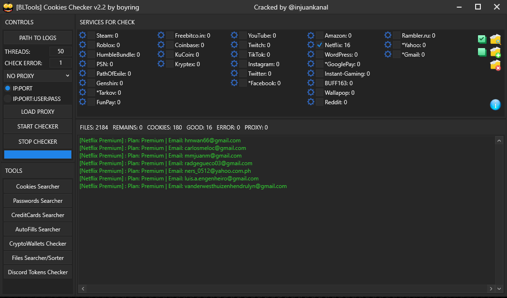Select the IP:PORT:USER:PASS radio option

tap(8, 99)
